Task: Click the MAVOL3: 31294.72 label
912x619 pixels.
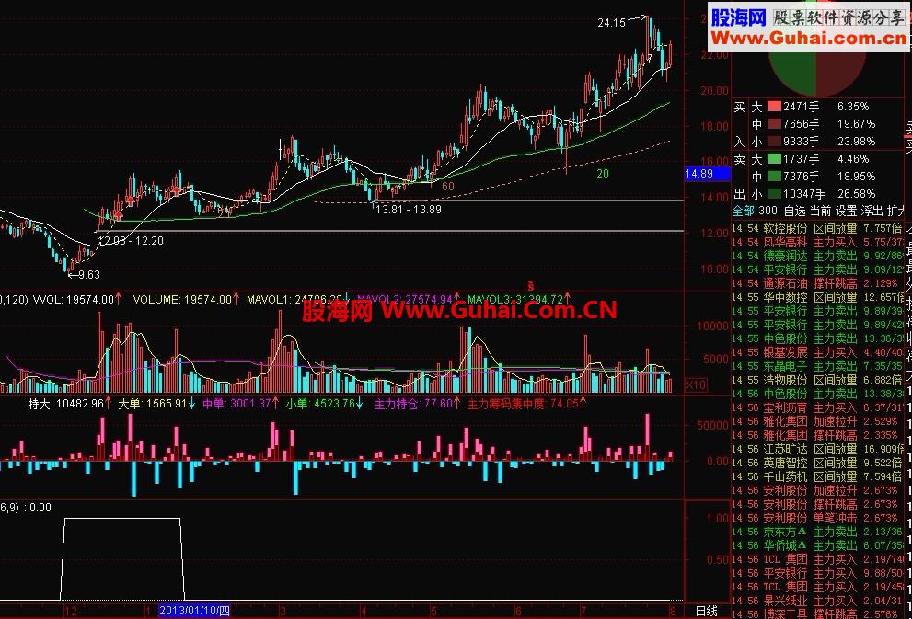Action: 519,300
